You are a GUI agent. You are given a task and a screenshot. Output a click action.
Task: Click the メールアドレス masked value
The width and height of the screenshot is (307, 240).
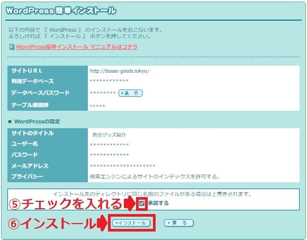tap(123, 166)
